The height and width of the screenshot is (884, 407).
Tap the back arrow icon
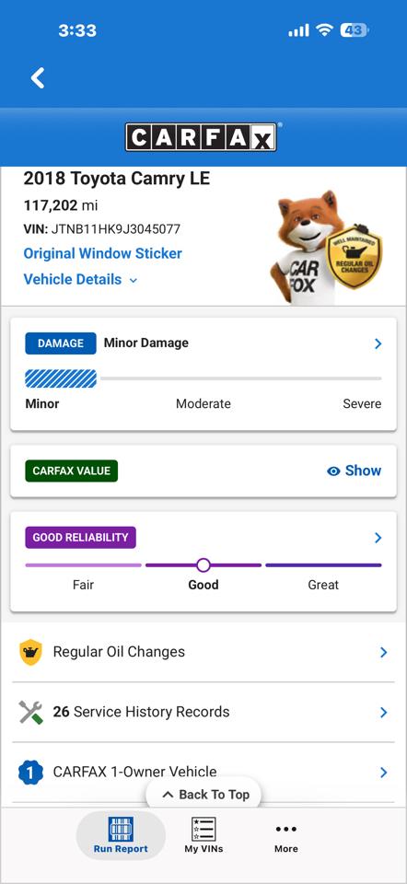pyautogui.click(x=38, y=77)
